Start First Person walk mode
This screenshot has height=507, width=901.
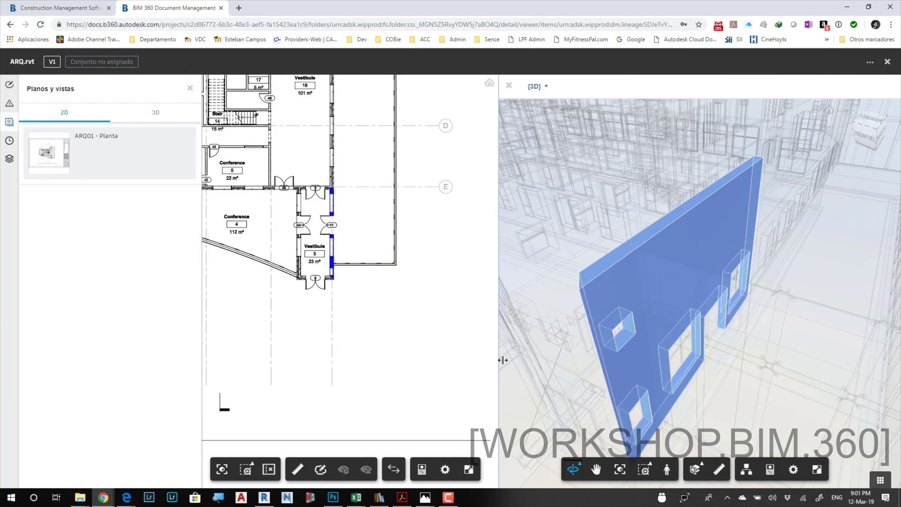point(667,469)
